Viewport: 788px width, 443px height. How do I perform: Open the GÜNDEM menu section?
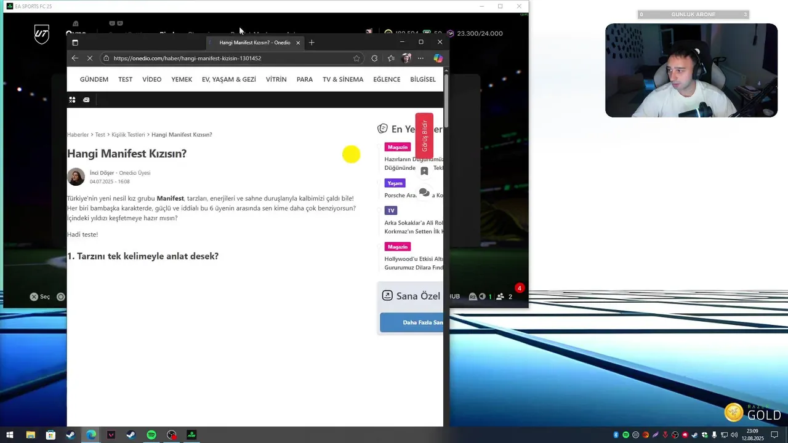pos(94,79)
